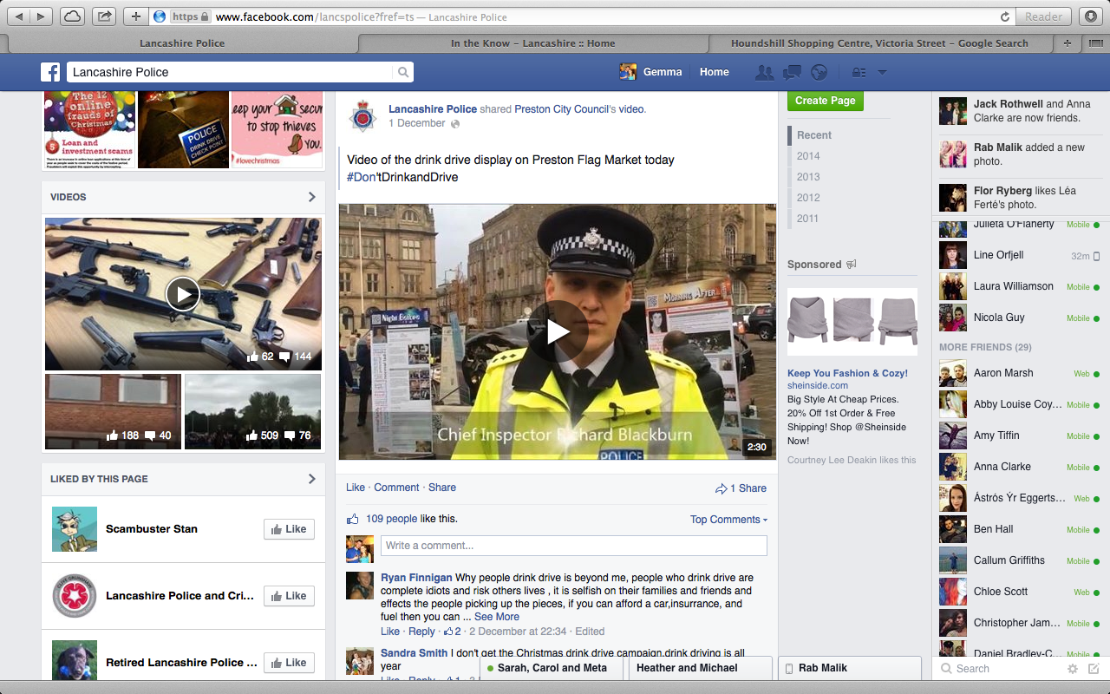Click Home in Facebook header

click(x=715, y=72)
